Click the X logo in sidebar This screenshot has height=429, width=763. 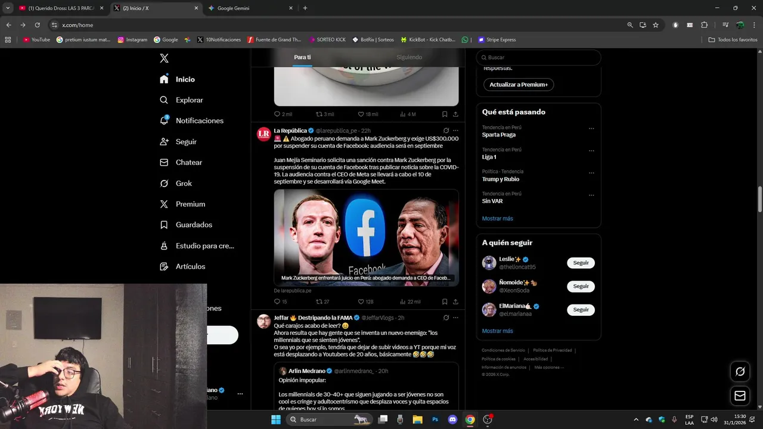click(x=164, y=58)
